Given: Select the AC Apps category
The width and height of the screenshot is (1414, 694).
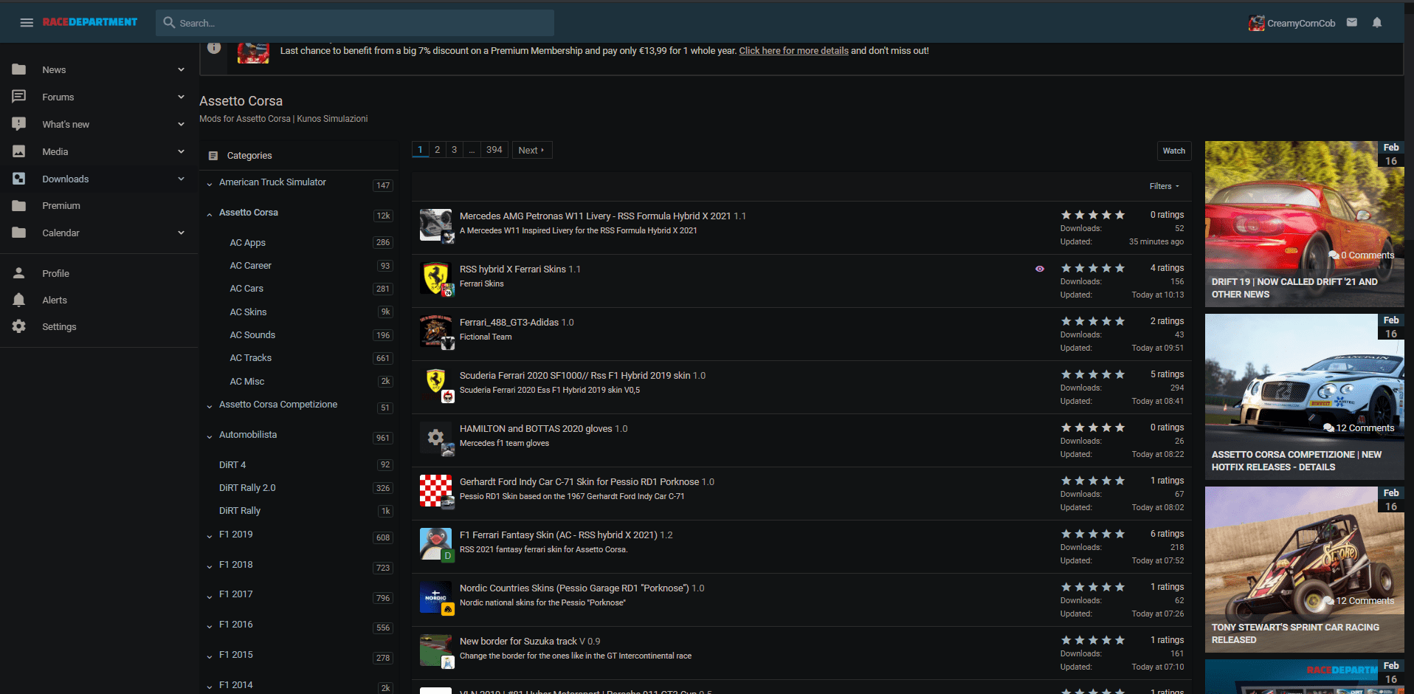Looking at the screenshot, I should [247, 242].
